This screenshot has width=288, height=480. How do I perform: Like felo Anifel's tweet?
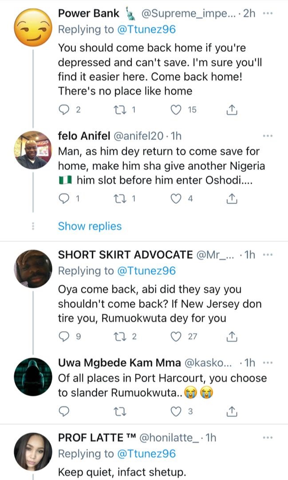click(x=177, y=199)
